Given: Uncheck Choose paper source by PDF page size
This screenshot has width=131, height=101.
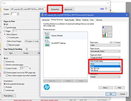Looking at the screenshot, I should click(x=5, y=73).
